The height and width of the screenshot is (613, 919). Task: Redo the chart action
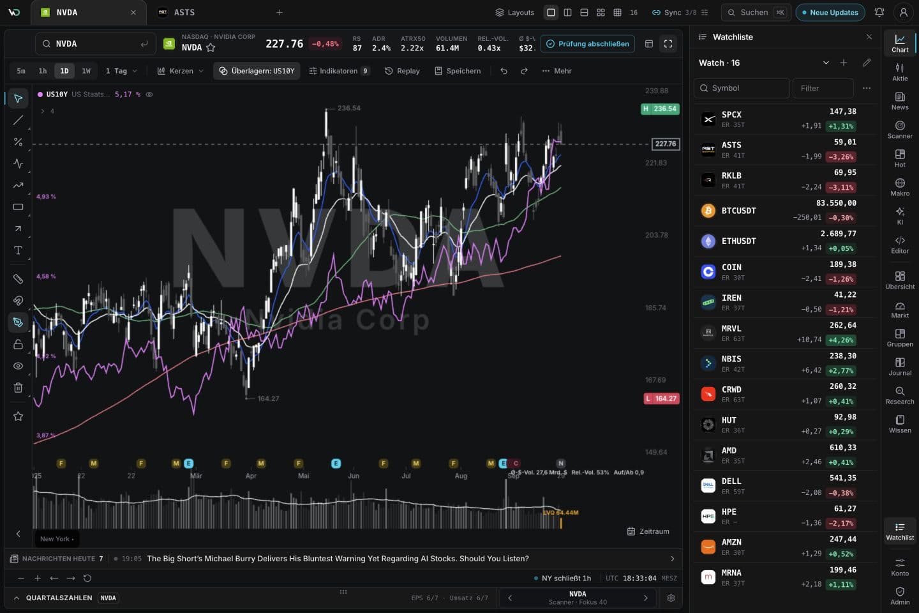coord(524,71)
